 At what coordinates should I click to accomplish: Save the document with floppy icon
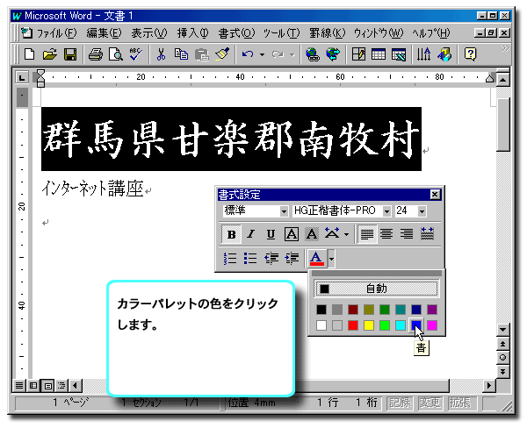coord(70,54)
